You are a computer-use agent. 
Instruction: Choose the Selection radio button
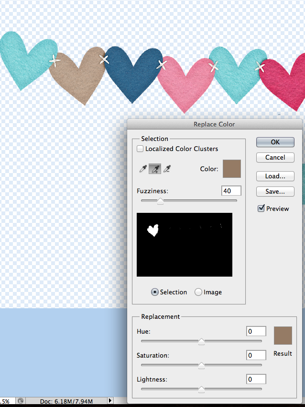[154, 292]
